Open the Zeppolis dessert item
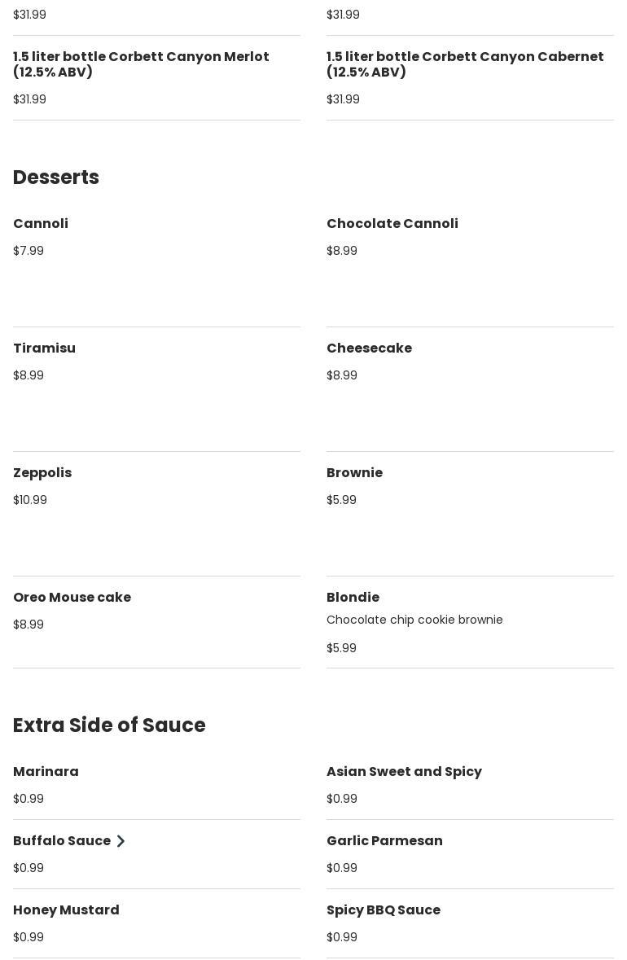Viewport: 627px width, 960px height. point(42,473)
